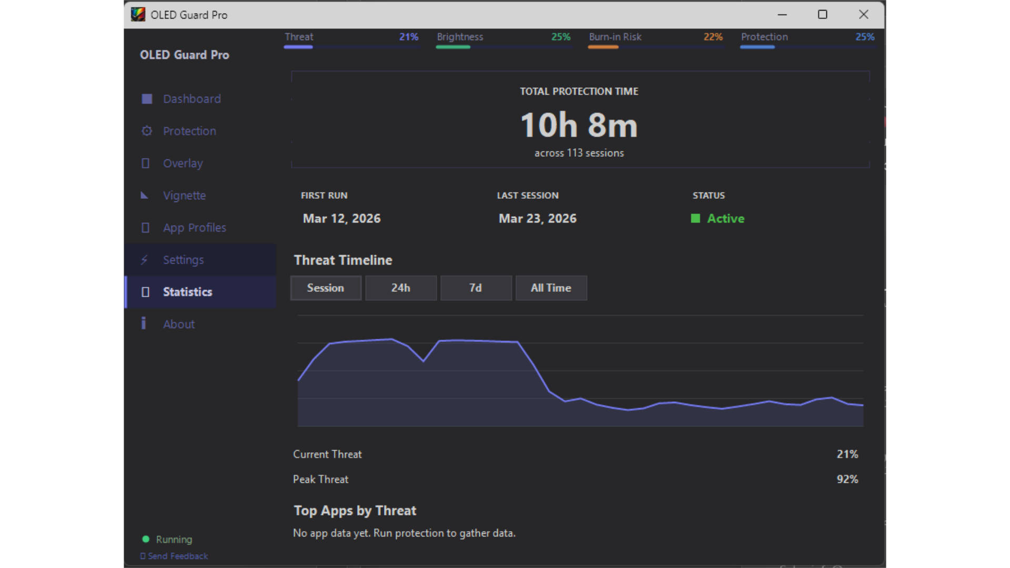Open the Statistics page

187,292
